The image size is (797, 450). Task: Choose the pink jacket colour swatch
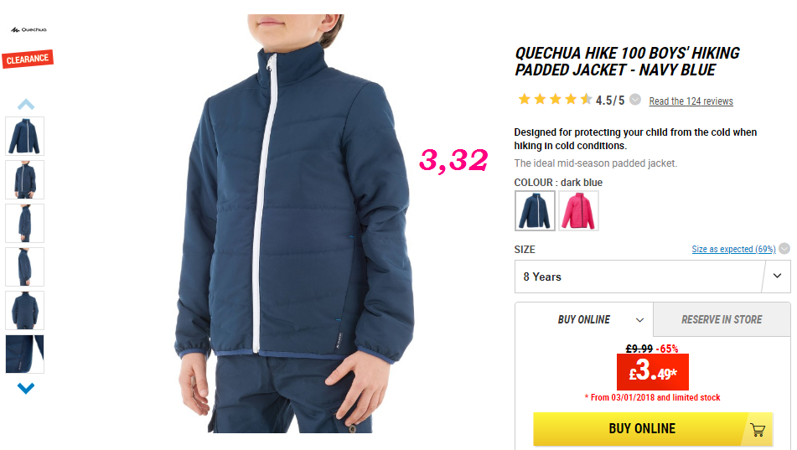click(578, 211)
